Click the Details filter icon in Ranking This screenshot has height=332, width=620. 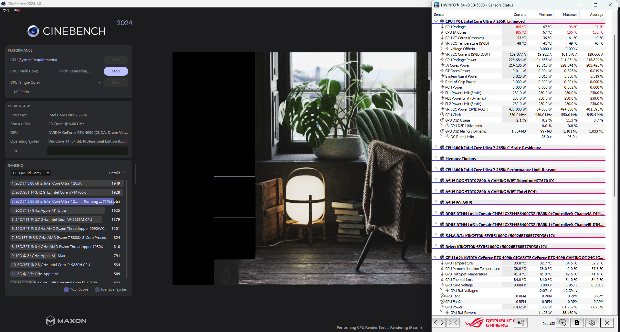click(x=124, y=173)
